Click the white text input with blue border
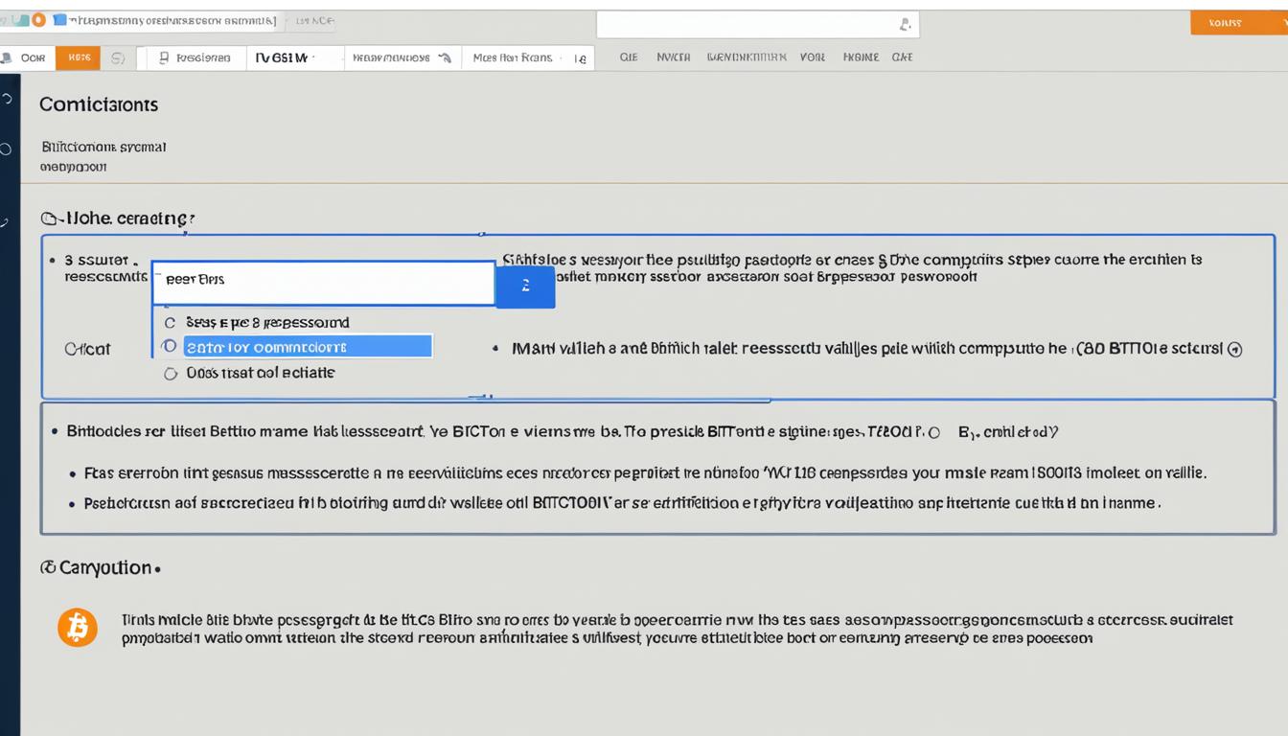 (323, 284)
